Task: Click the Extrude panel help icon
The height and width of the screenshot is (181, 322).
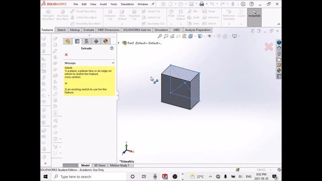Action: pos(112,48)
